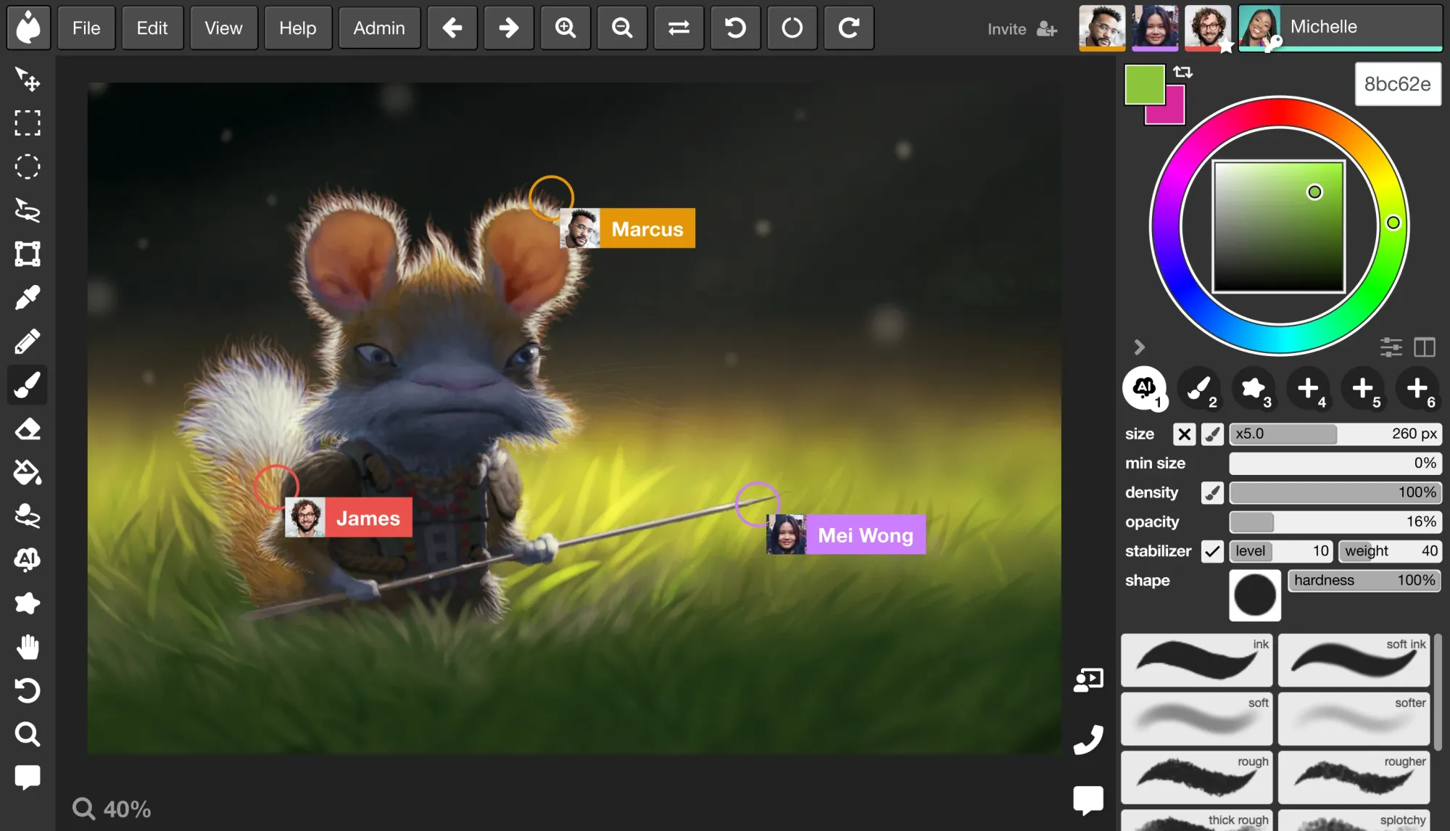The width and height of the screenshot is (1450, 831).
Task: Swap foreground and background colors
Action: click(1182, 72)
